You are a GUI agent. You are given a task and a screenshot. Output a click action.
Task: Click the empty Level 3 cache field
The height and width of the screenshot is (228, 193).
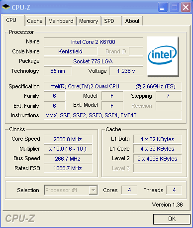point(157,168)
